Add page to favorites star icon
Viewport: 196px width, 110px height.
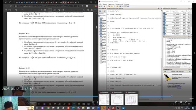(x=77, y=6)
